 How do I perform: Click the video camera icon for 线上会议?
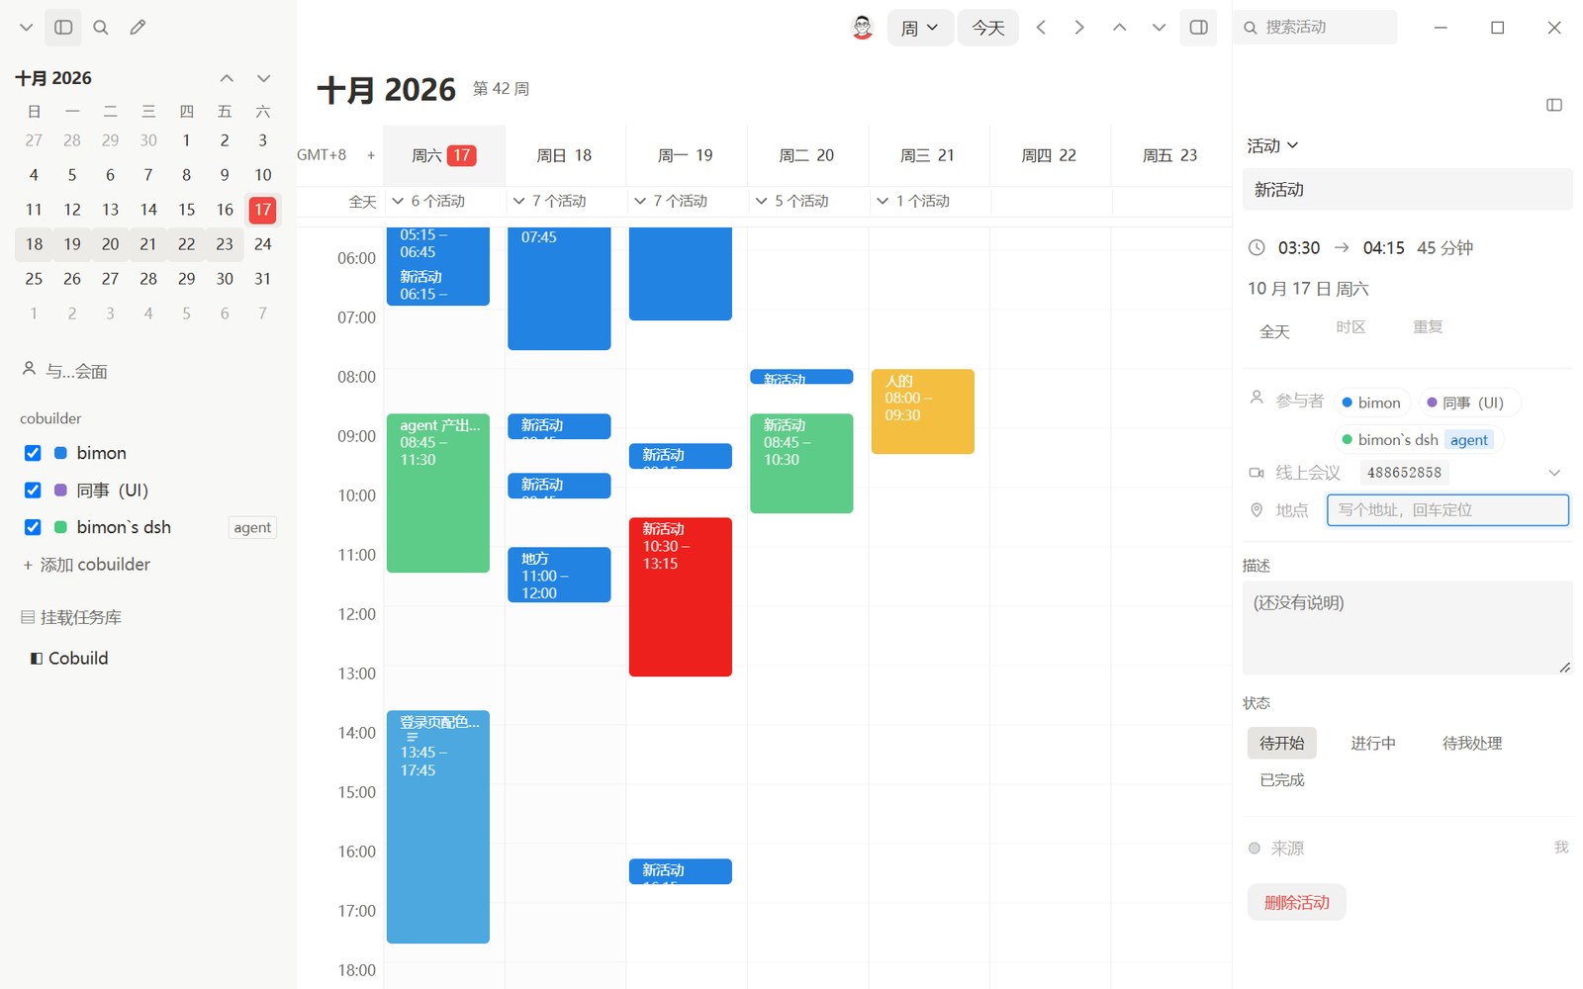(x=1257, y=473)
